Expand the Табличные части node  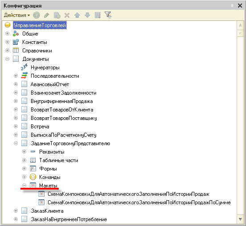point(24,160)
